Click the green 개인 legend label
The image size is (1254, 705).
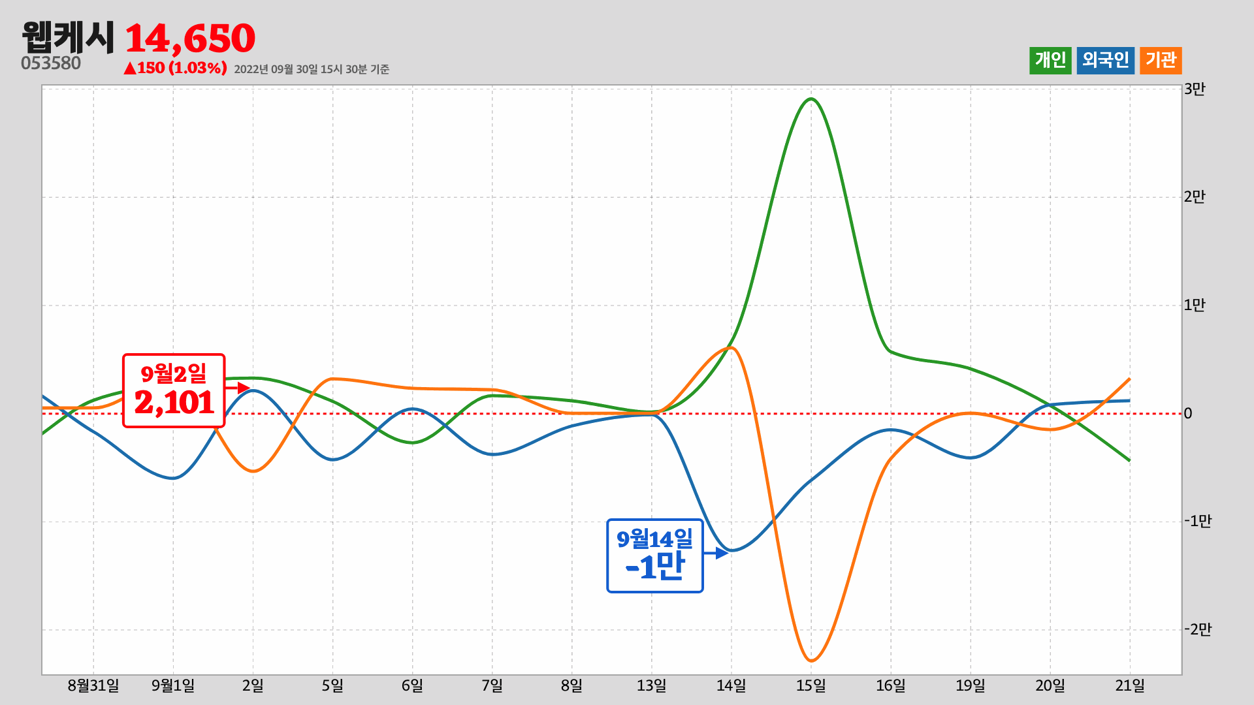tap(1050, 61)
